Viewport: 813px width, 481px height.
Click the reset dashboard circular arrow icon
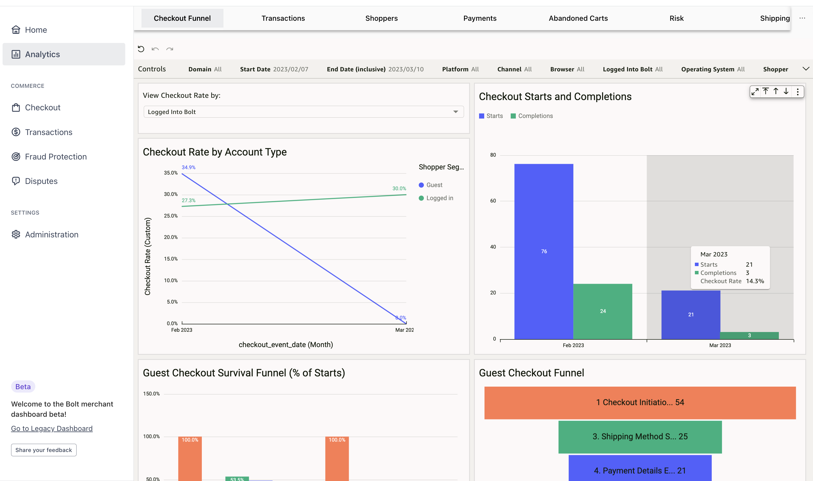point(141,49)
